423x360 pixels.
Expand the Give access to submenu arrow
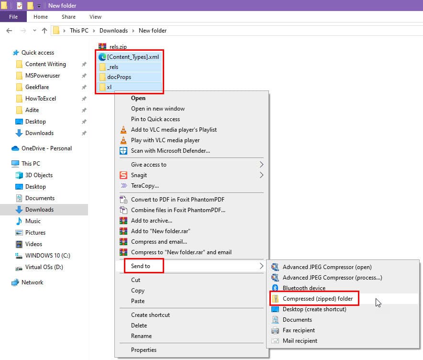click(x=261, y=165)
